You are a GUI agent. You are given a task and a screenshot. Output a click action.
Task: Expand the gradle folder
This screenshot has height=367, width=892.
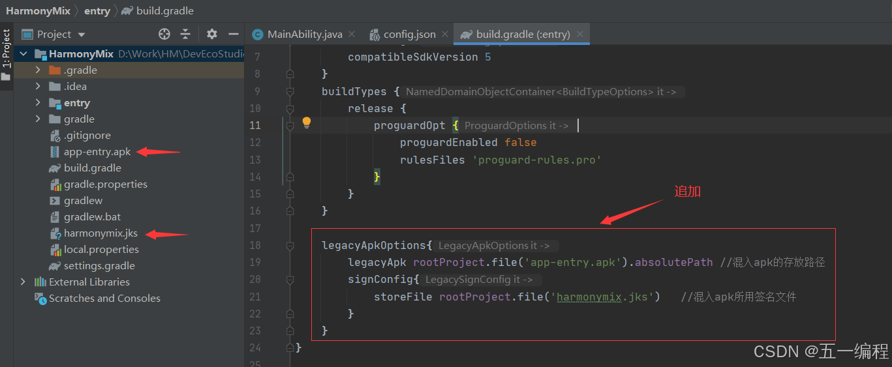[38, 119]
